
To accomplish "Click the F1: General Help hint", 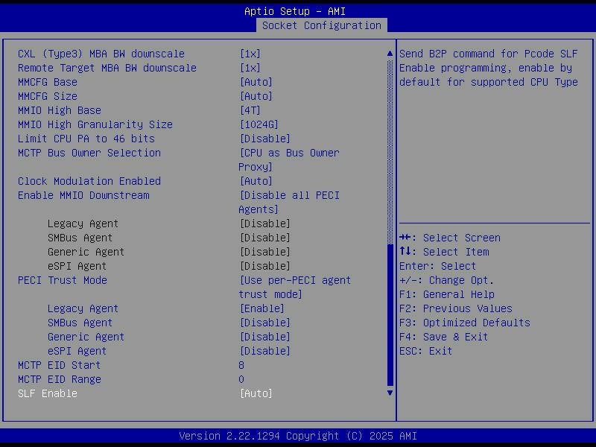I will [x=447, y=294].
